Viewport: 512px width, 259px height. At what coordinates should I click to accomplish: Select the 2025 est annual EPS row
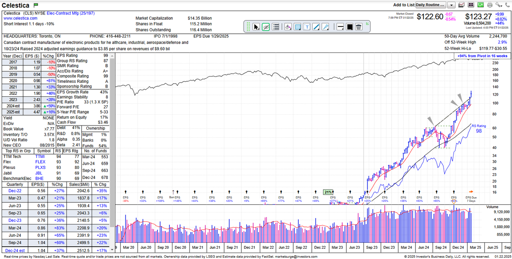pyautogui.click(x=28, y=111)
